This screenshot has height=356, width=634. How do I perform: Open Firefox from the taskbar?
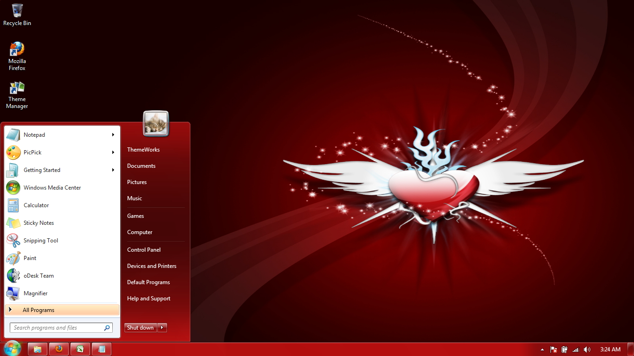(58, 349)
